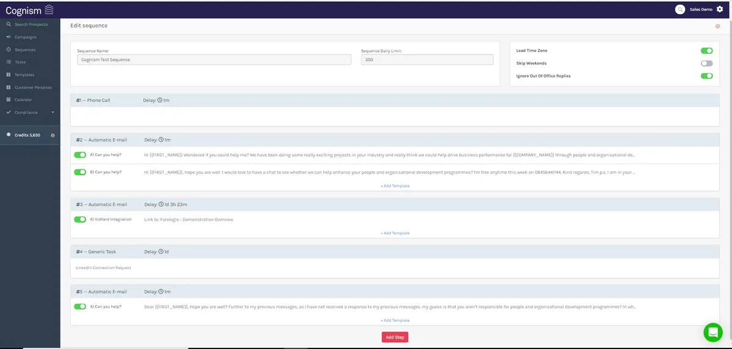Click the delay clock icon on step #2
Viewport: 732px width, 349px height.
point(161,140)
